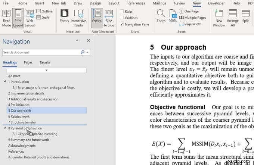This screenshot has height=165, width=254.
Task: Select Print Layout view
Action: tap(18, 18)
